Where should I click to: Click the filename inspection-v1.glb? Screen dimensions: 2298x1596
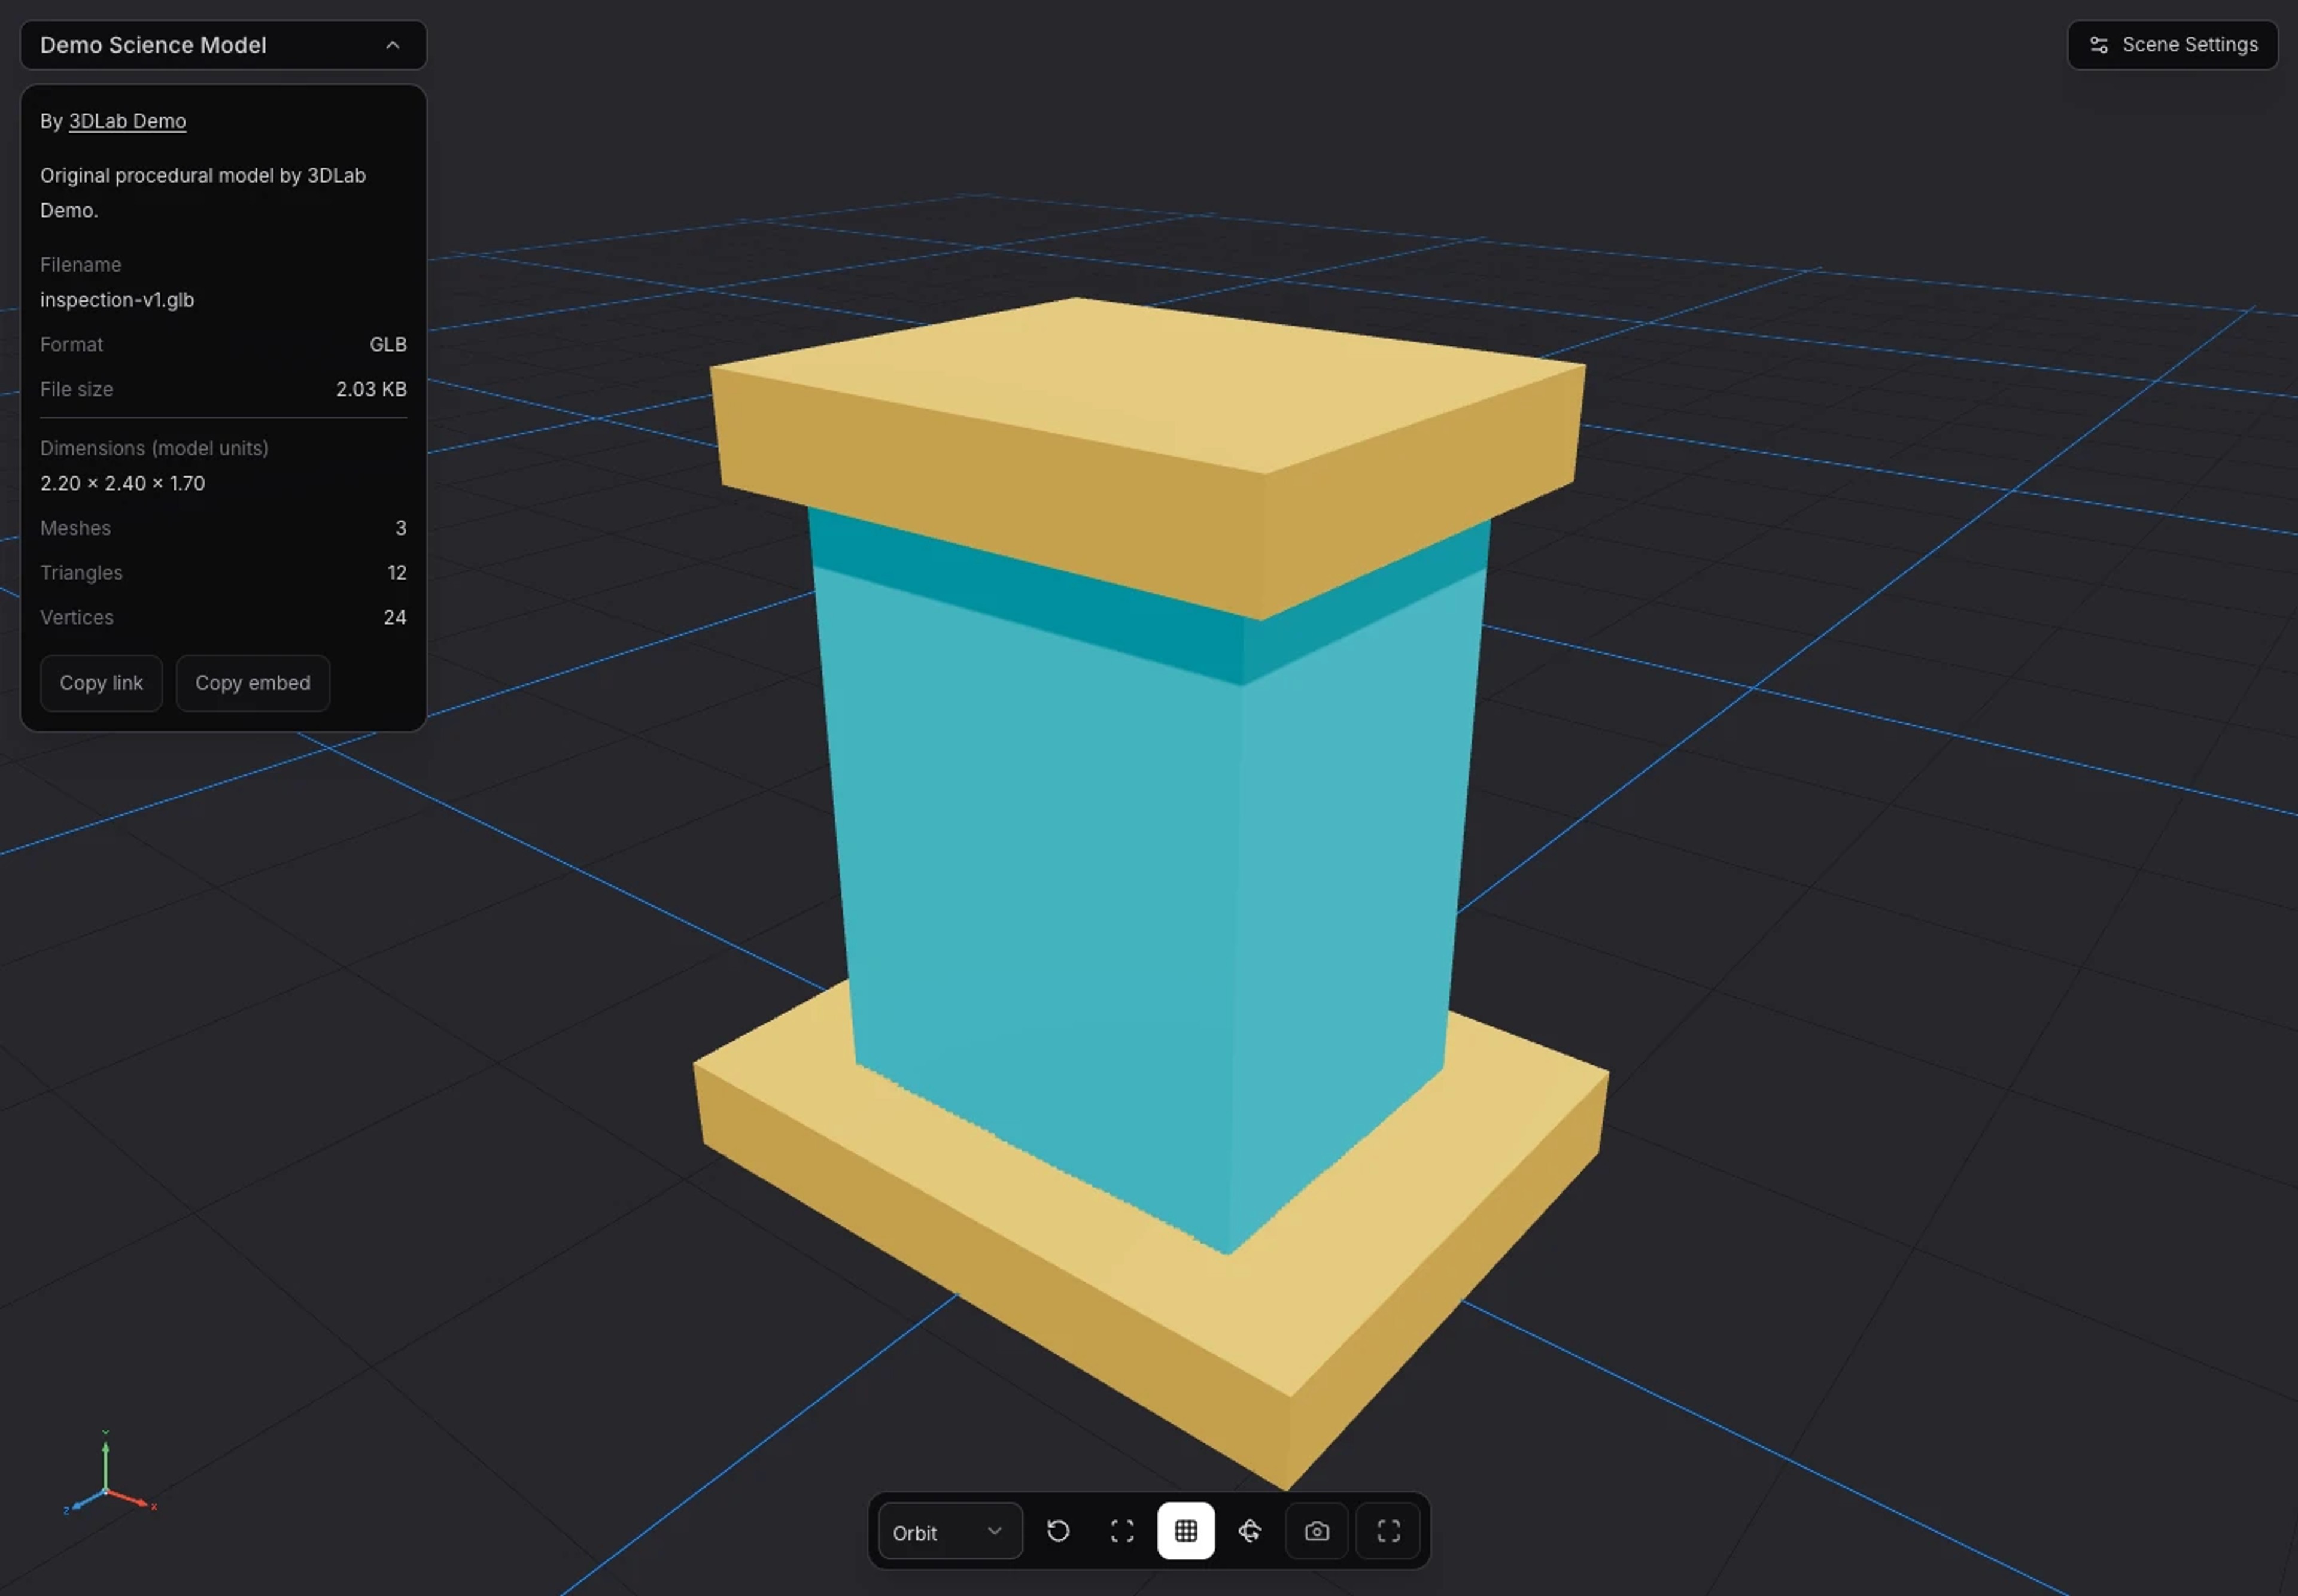click(117, 300)
